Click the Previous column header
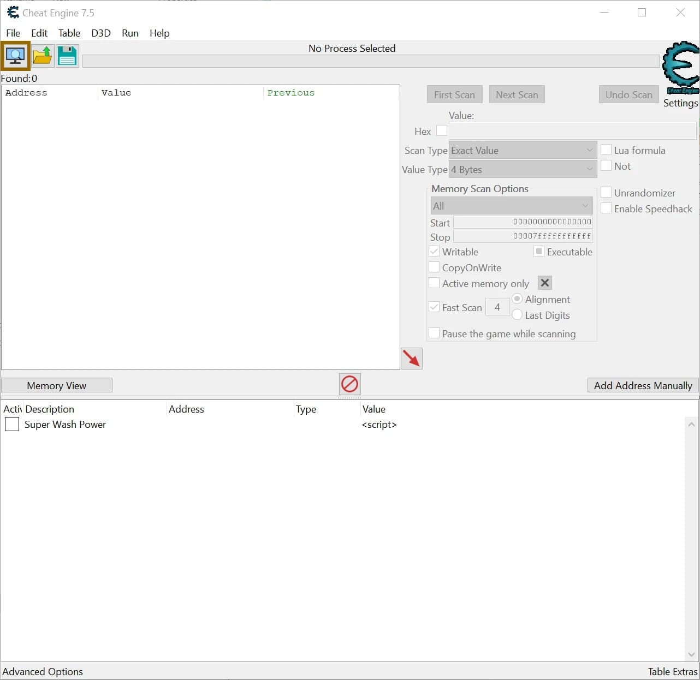Viewport: 700px width, 680px height. click(331, 93)
